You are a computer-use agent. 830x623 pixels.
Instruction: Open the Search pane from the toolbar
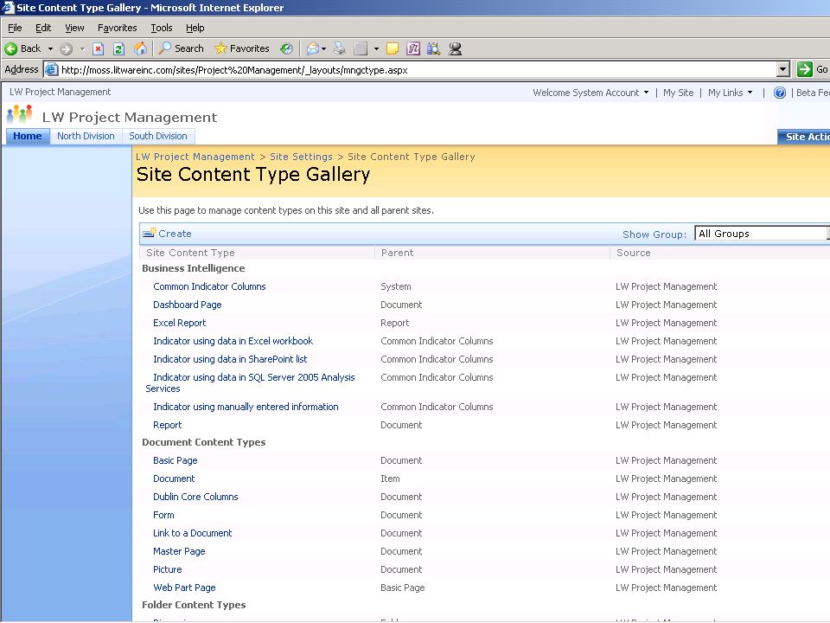coord(182,48)
